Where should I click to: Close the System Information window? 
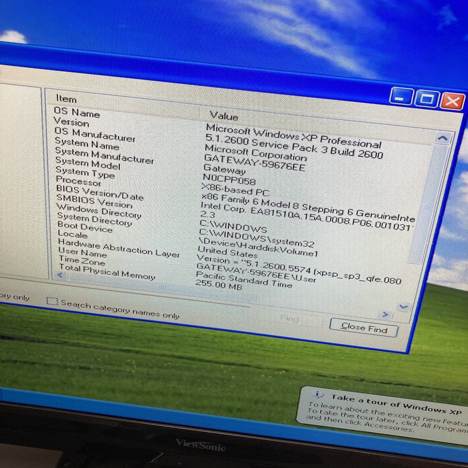coord(452,101)
